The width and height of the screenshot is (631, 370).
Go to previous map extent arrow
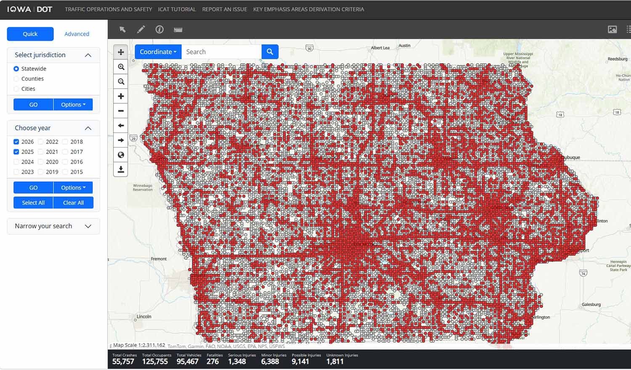[121, 126]
